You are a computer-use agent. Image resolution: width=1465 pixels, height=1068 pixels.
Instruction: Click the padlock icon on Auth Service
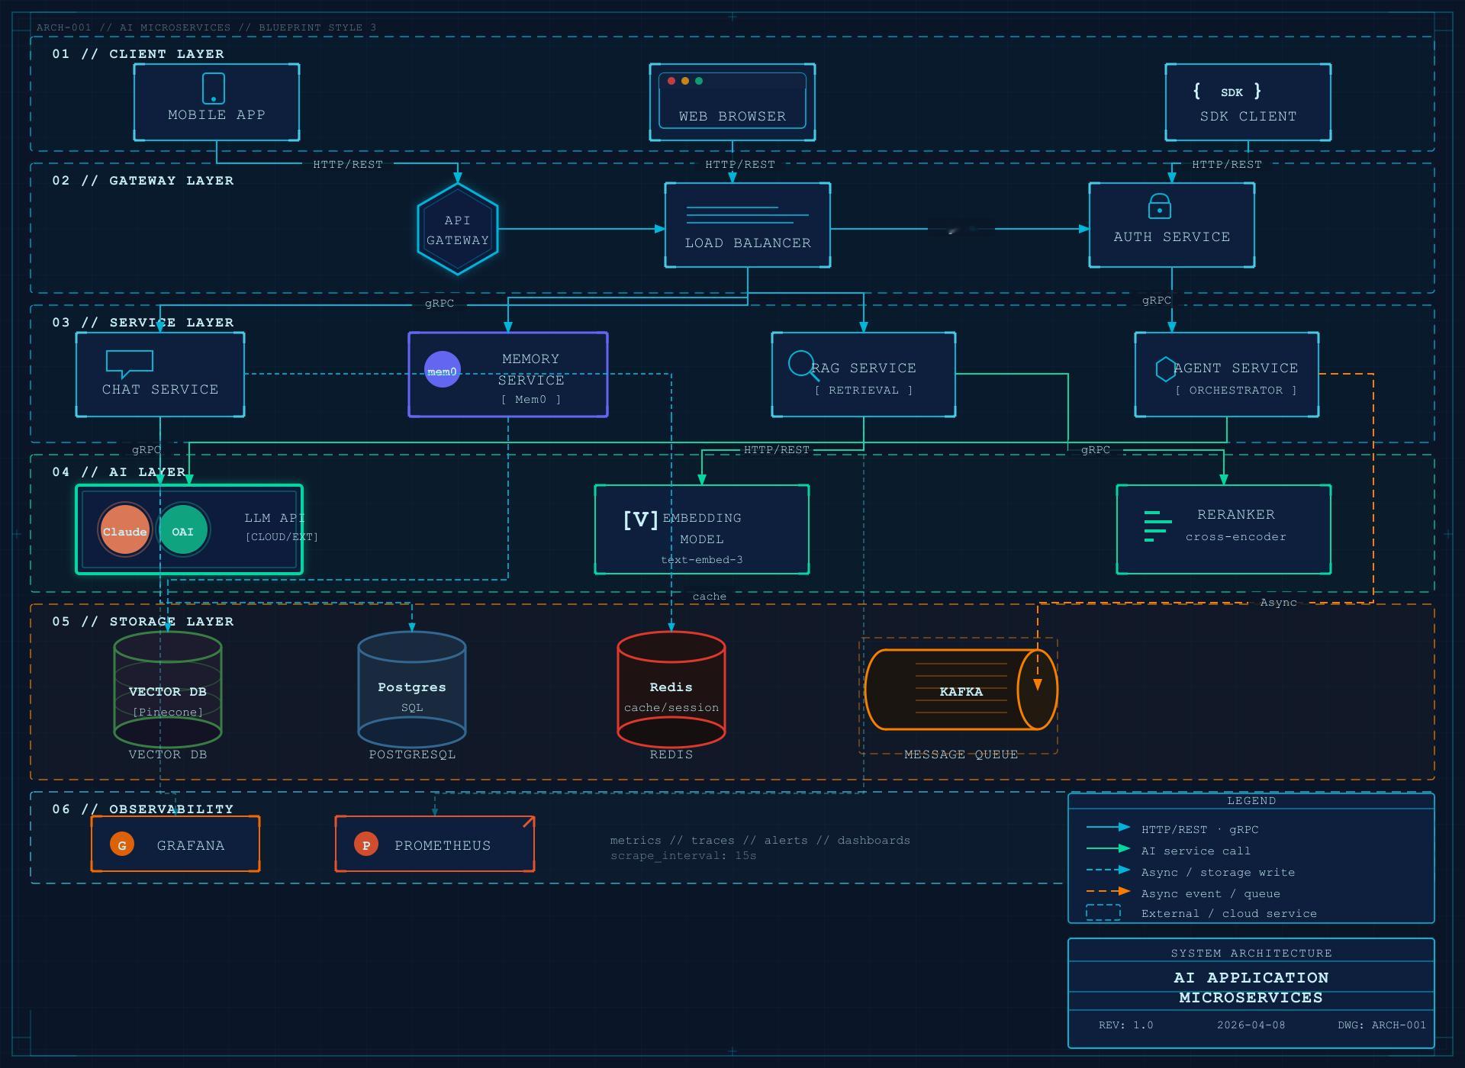[1161, 207]
